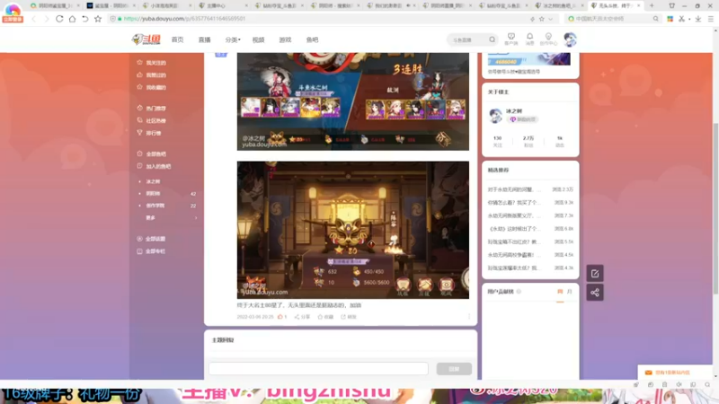Open the 直播 navigation item
719x404 pixels.
[205, 40]
